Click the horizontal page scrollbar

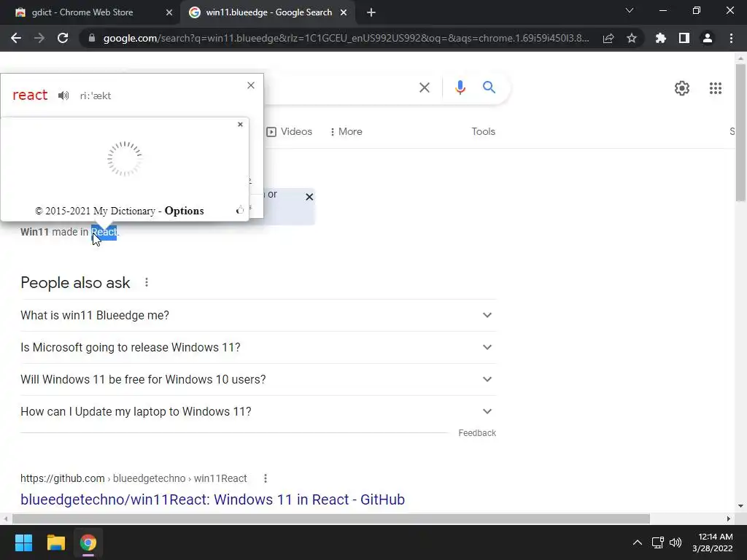[331, 518]
